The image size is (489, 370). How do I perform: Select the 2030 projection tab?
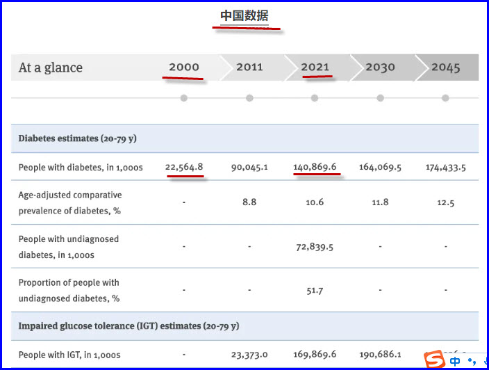[x=380, y=67]
